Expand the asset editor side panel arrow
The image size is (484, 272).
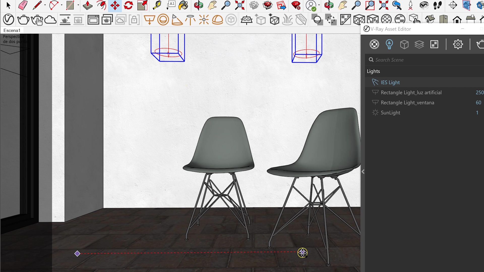pyautogui.click(x=363, y=172)
